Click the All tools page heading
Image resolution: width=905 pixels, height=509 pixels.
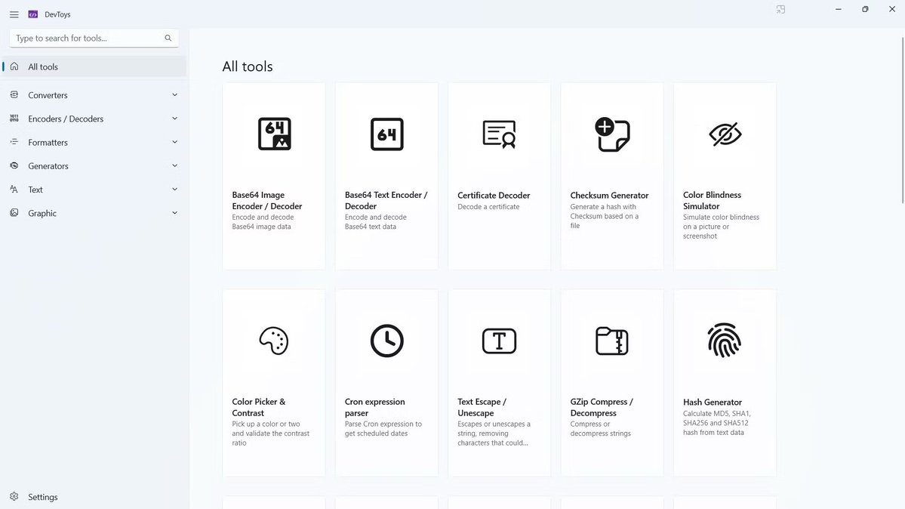(248, 66)
